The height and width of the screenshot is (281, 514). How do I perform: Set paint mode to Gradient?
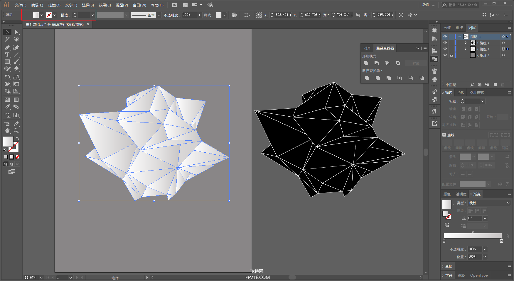pyautogui.click(x=12, y=157)
